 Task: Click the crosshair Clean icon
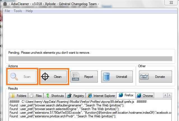(45, 76)
